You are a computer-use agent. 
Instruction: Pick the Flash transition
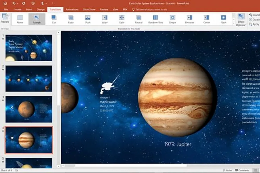pyautogui.click(x=223, y=19)
